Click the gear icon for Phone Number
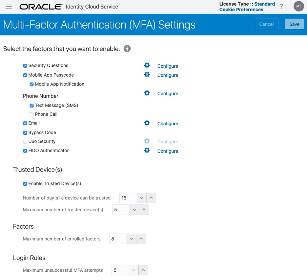Viewport: 307px width, 280px height. (147, 93)
